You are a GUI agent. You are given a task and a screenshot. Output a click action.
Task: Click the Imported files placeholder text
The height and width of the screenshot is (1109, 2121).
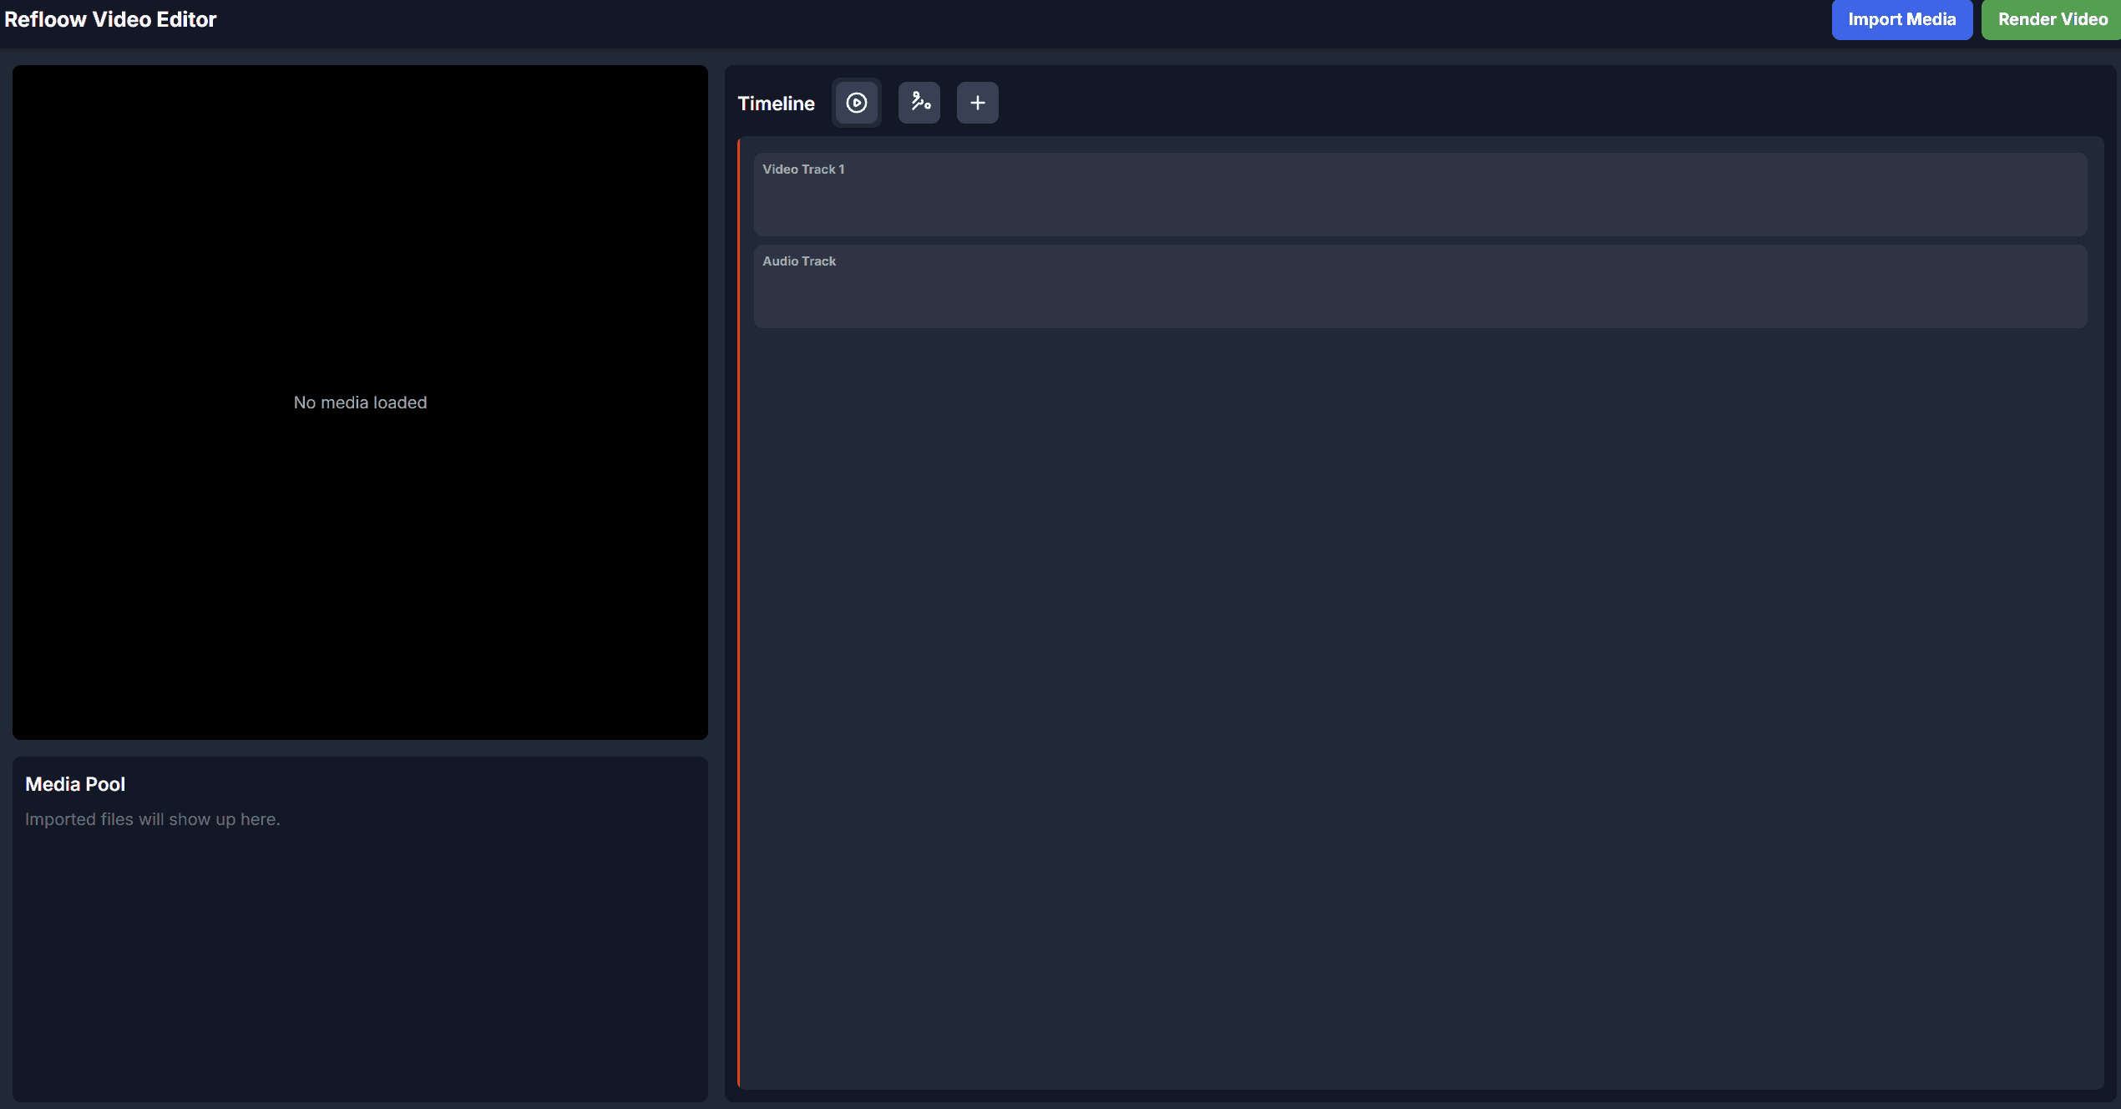153,819
